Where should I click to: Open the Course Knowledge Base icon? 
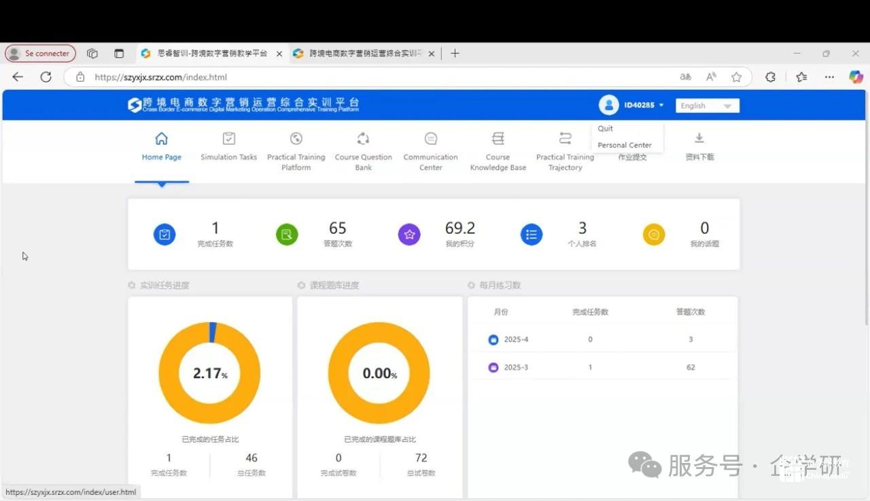pyautogui.click(x=498, y=139)
